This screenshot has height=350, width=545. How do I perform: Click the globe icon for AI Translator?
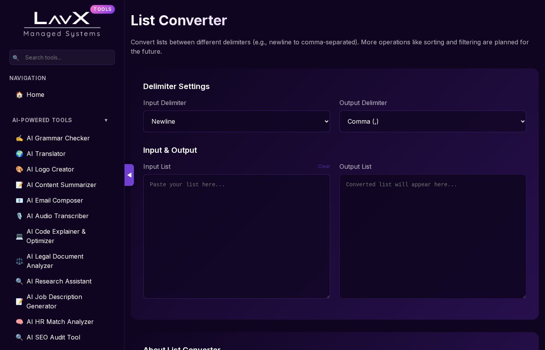pos(19,154)
